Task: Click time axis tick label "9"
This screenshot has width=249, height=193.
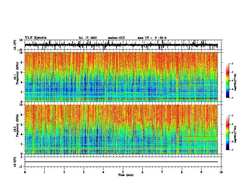Action: tap(201, 172)
